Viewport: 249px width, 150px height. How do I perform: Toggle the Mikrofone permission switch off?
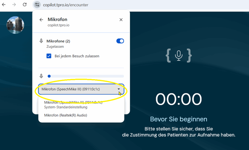[120, 41]
